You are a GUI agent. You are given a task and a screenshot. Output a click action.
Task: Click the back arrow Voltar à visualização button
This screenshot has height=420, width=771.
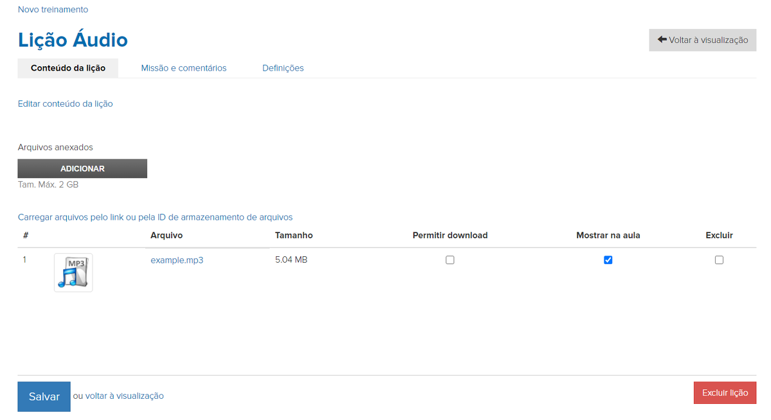click(702, 40)
